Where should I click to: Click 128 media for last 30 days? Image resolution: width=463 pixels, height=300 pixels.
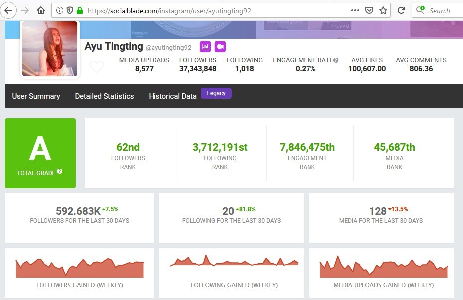click(378, 211)
